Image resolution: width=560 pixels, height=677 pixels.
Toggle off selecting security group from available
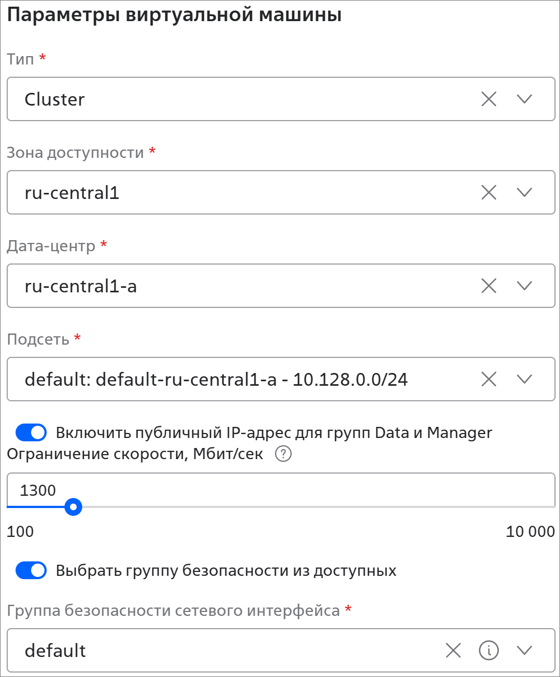31,571
